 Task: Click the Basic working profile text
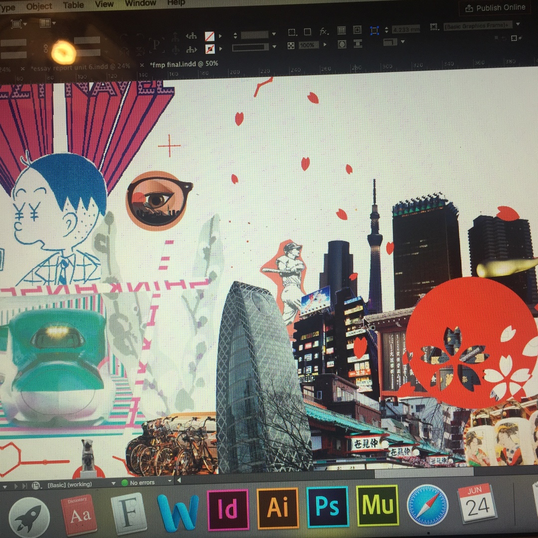[70, 485]
